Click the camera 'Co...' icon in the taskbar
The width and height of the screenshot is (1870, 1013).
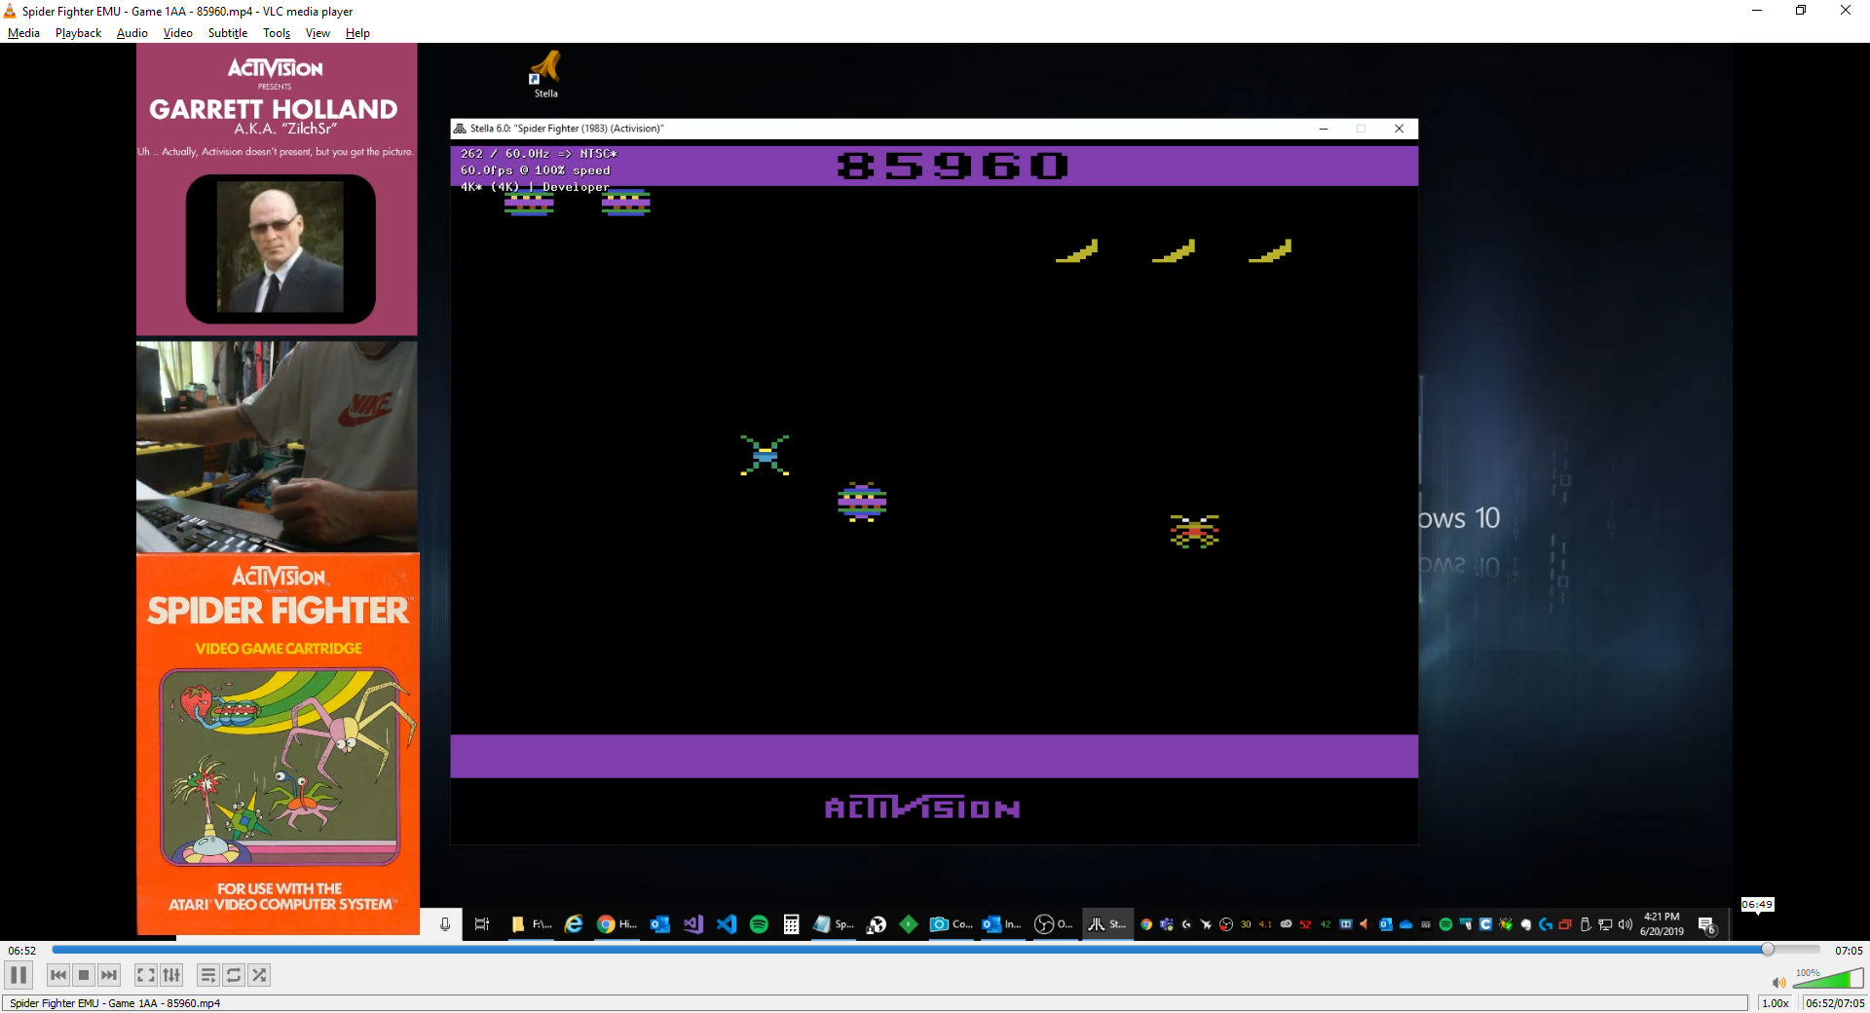(x=951, y=924)
